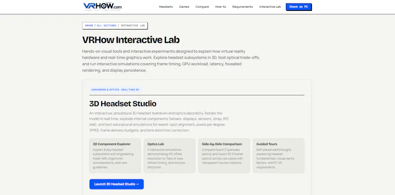
Task: Select the 3D Component Explorer card
Action: point(115,156)
